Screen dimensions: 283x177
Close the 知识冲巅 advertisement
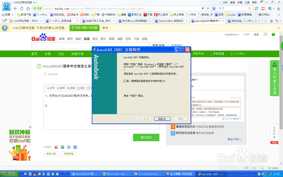tap(30, 127)
